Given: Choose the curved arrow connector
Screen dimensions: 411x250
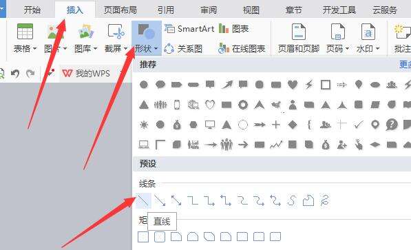Looking at the screenshot, I should pyautogui.click(x=259, y=200).
